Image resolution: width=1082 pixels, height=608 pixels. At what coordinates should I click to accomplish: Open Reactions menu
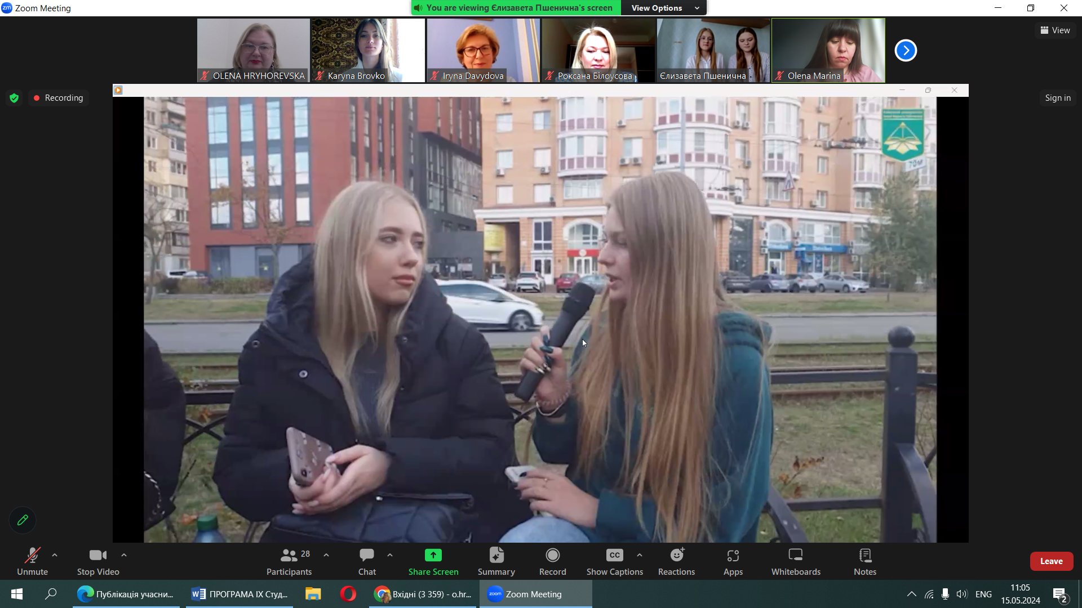point(676,561)
